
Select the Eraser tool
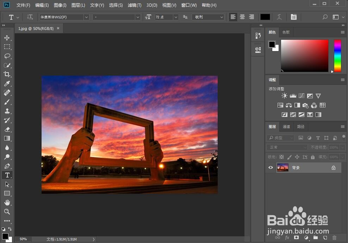click(7, 129)
